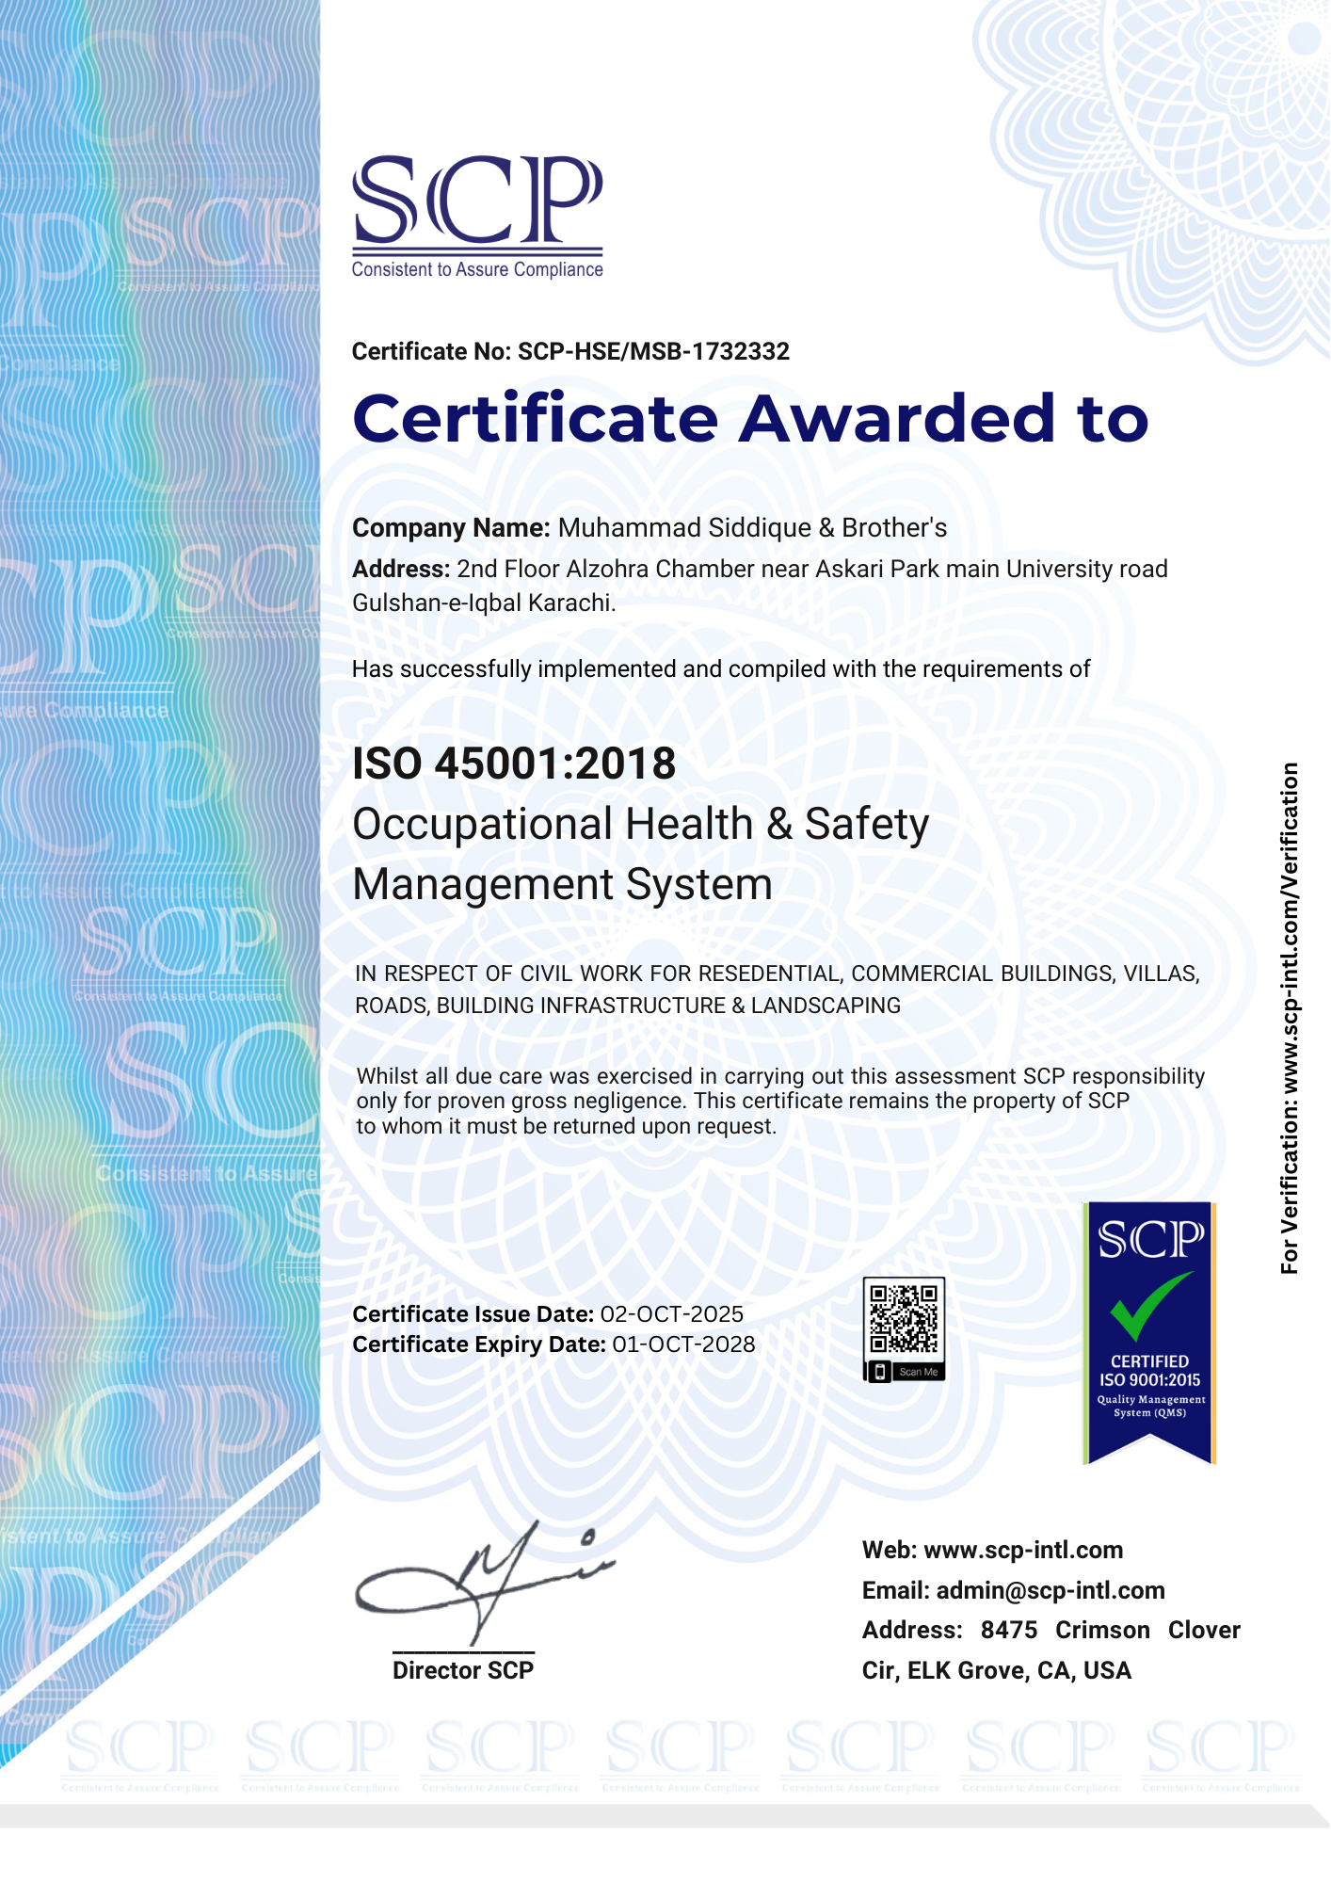Viewport: 1331px width, 1883px height.
Task: Click the 'Consistent to Assure Compliance' tagline under logo
Action: click(477, 269)
